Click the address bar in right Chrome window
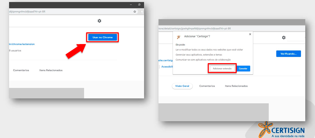Screen dimensions: 315x138 tap(231, 29)
